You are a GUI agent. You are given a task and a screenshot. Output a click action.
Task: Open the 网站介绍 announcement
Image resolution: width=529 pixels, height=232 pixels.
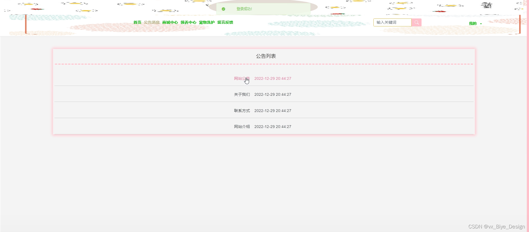pyautogui.click(x=242, y=127)
